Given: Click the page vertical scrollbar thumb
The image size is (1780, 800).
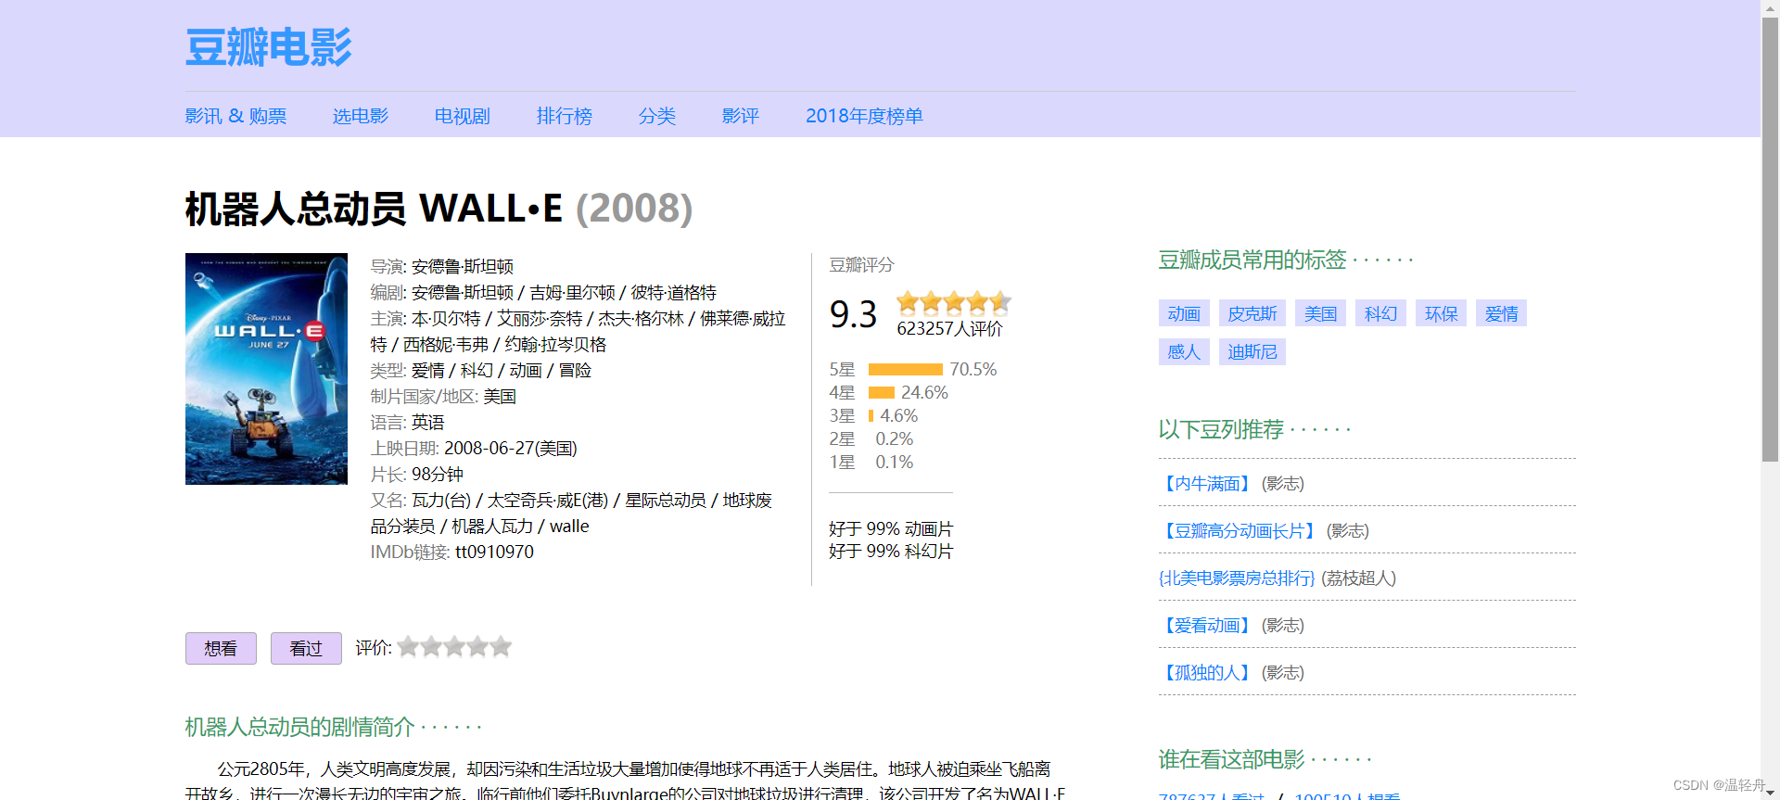Looking at the screenshot, I should pos(1771,238).
